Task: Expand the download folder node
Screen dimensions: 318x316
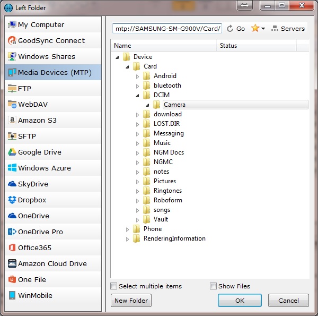Action: pos(137,115)
